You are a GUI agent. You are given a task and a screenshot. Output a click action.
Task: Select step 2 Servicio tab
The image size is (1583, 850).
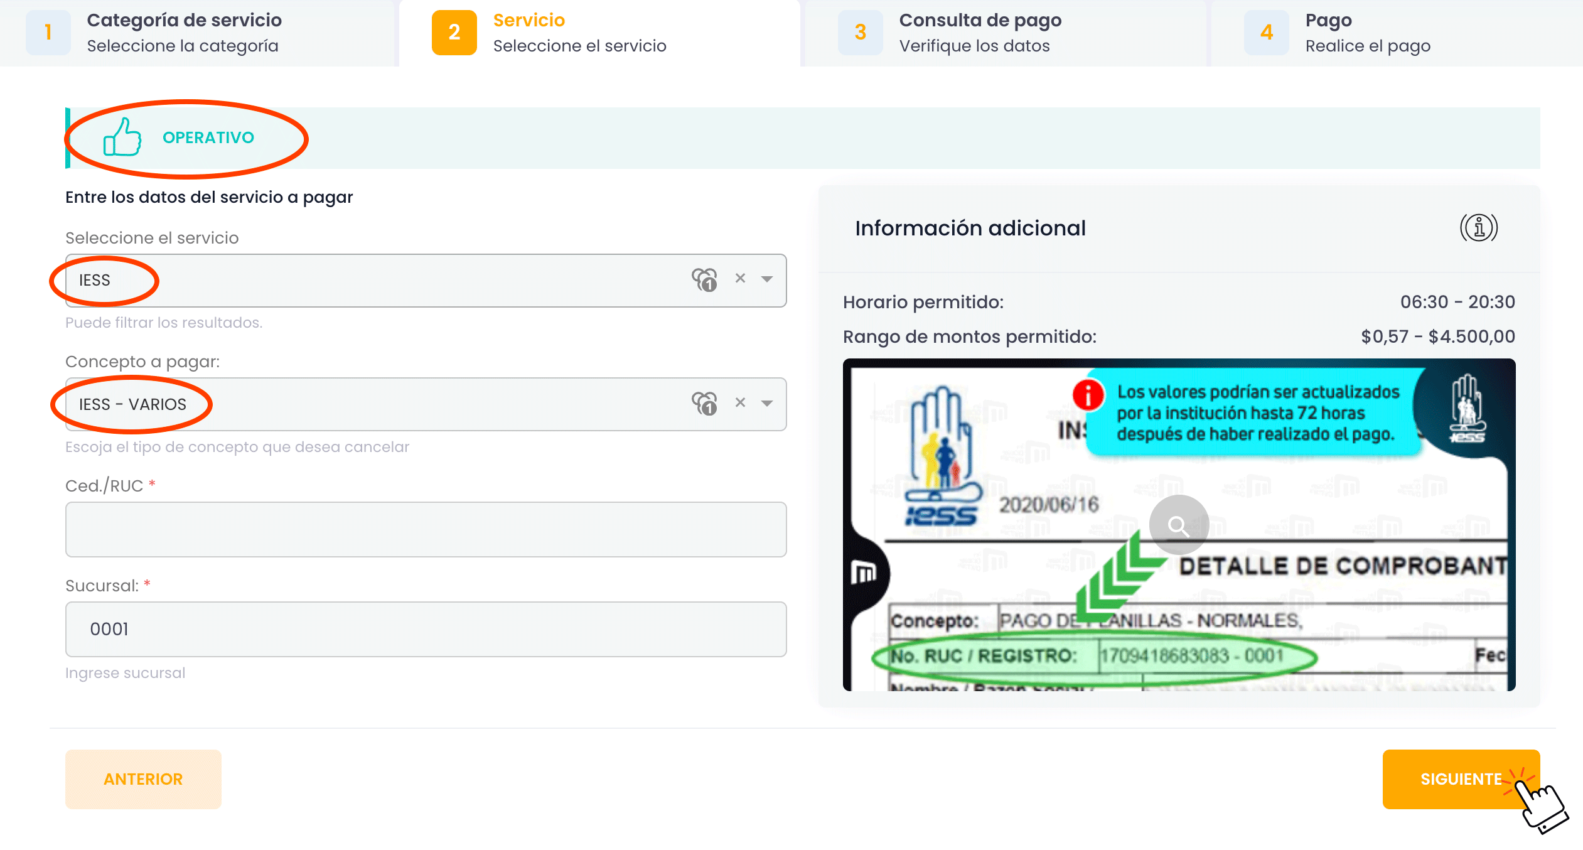[599, 33]
